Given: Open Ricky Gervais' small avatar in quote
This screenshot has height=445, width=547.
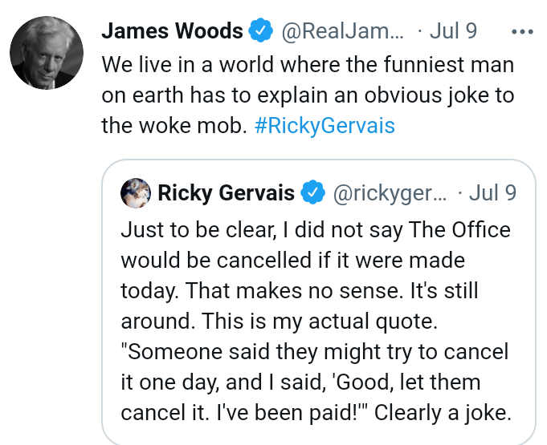Looking at the screenshot, I should point(133,193).
